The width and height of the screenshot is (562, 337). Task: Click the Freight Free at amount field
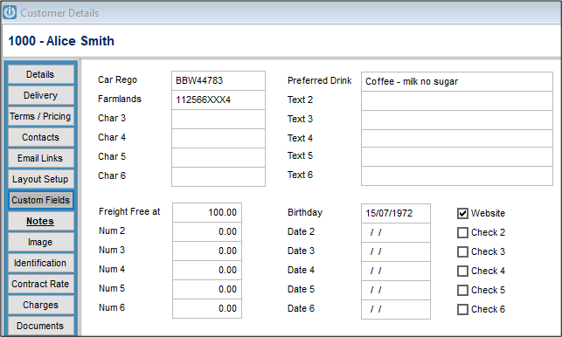point(207,213)
